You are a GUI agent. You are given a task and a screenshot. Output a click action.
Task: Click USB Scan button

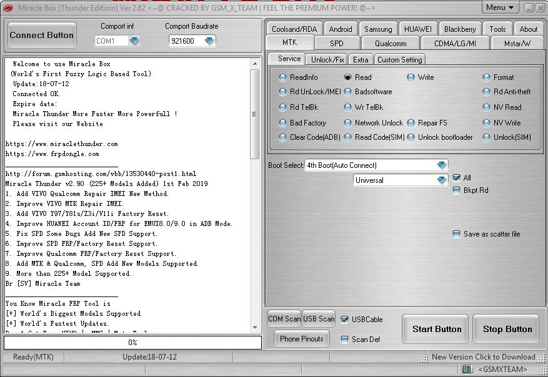319,319
